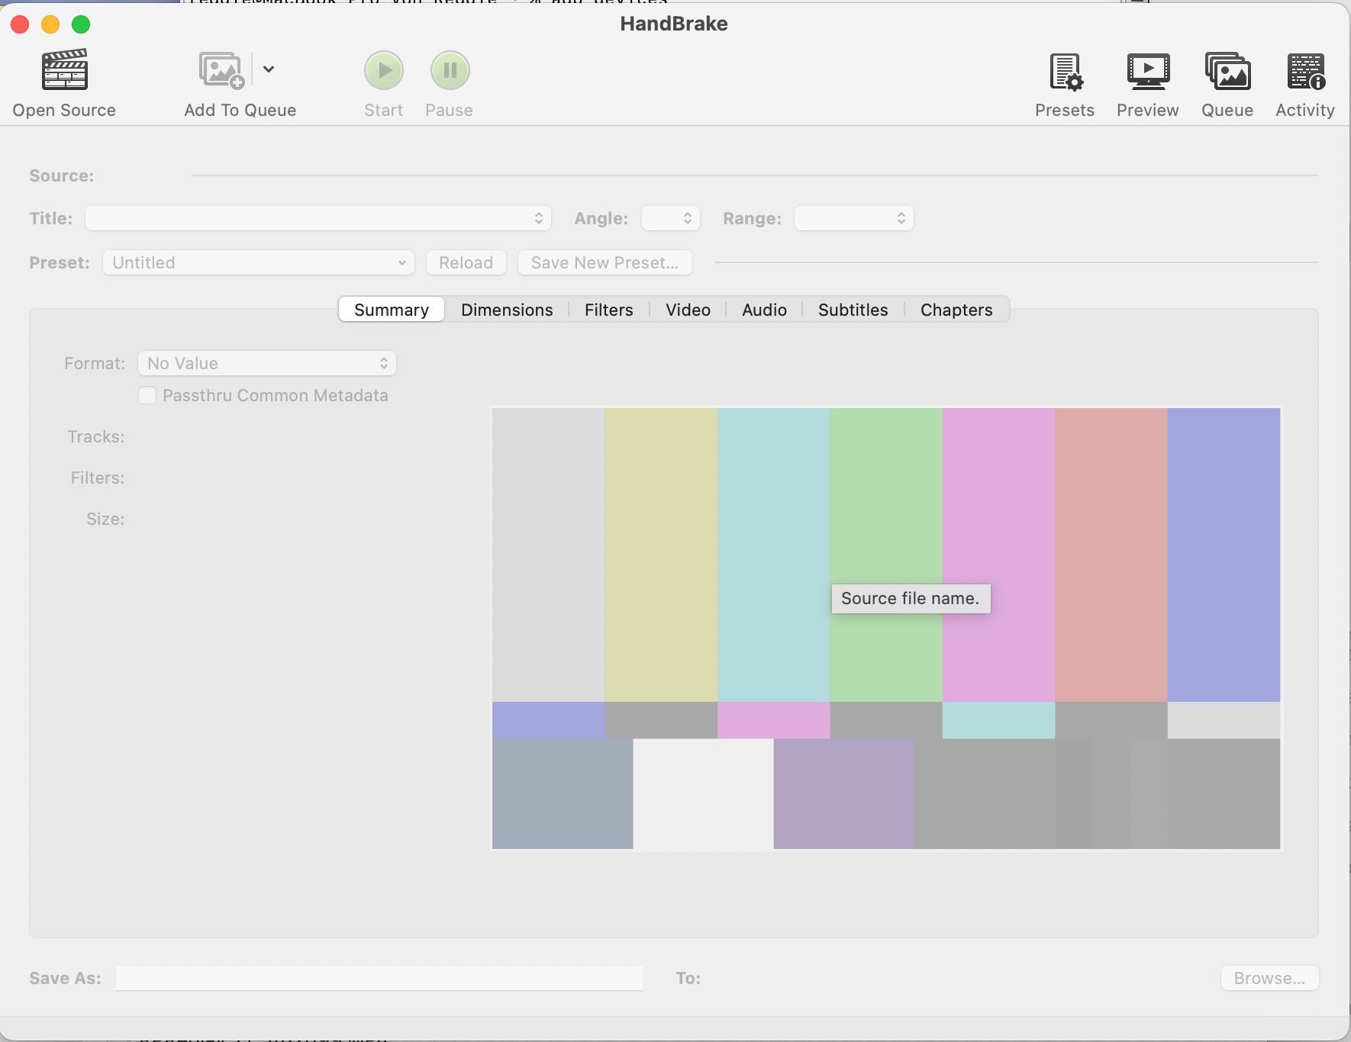The height and width of the screenshot is (1042, 1351).
Task: Click Save New Preset button
Action: pos(605,262)
